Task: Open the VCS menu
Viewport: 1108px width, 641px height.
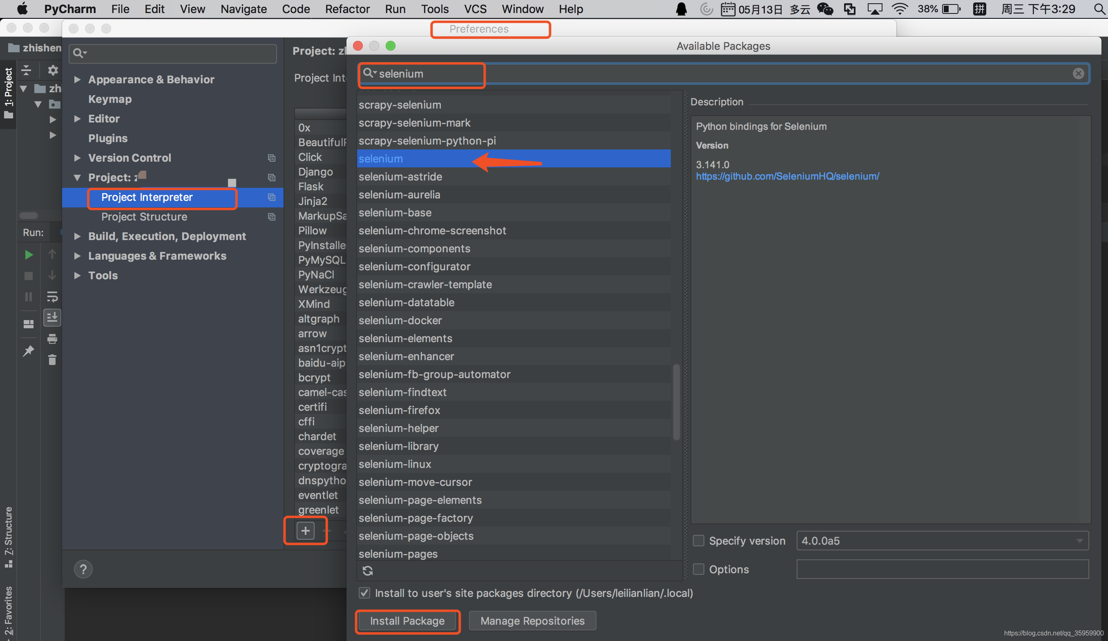Action: click(475, 9)
